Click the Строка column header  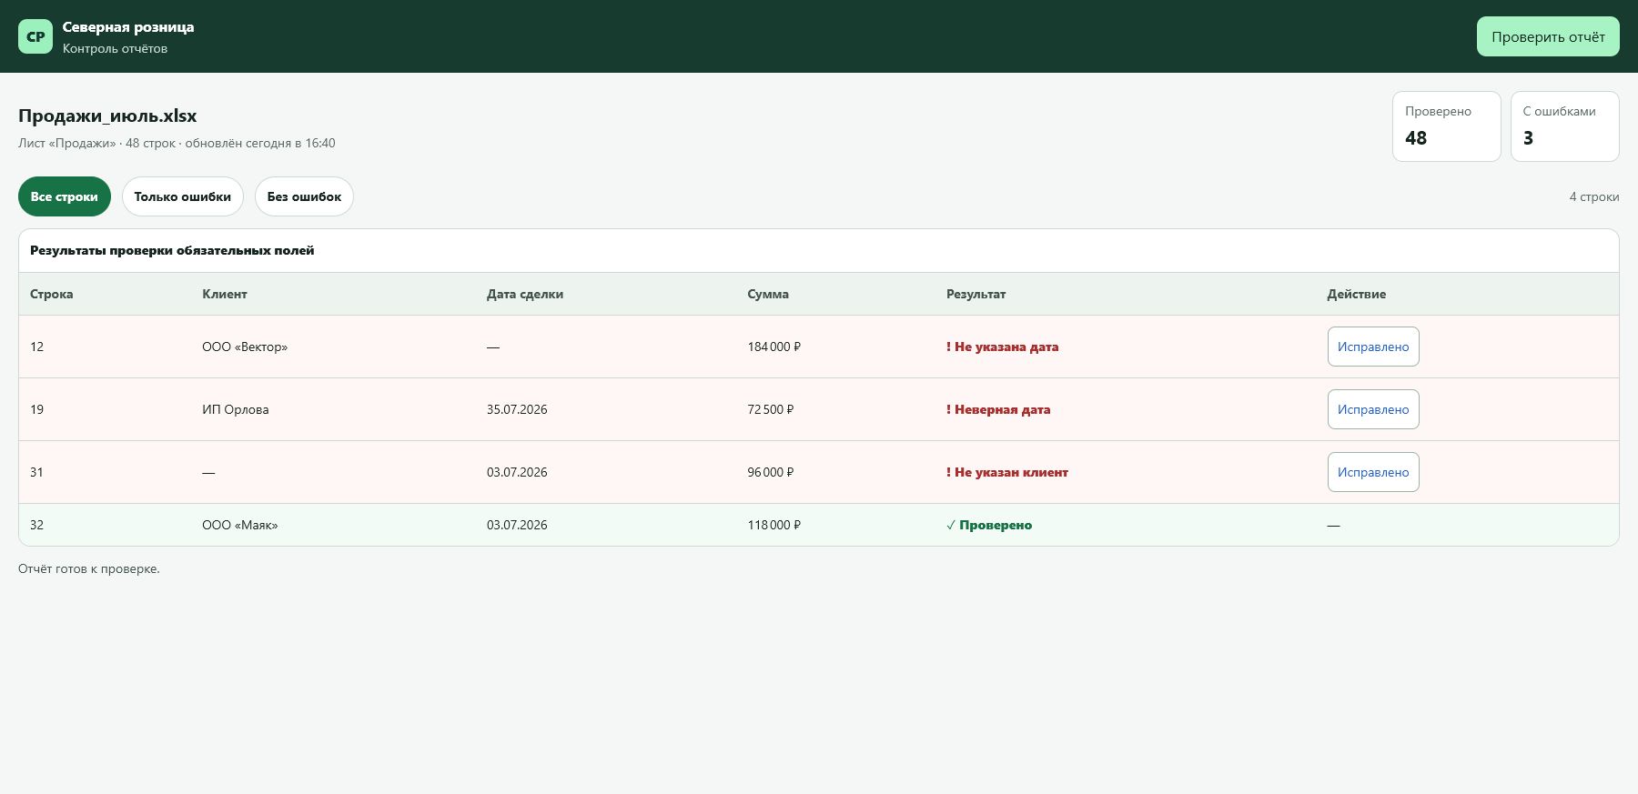coord(52,294)
